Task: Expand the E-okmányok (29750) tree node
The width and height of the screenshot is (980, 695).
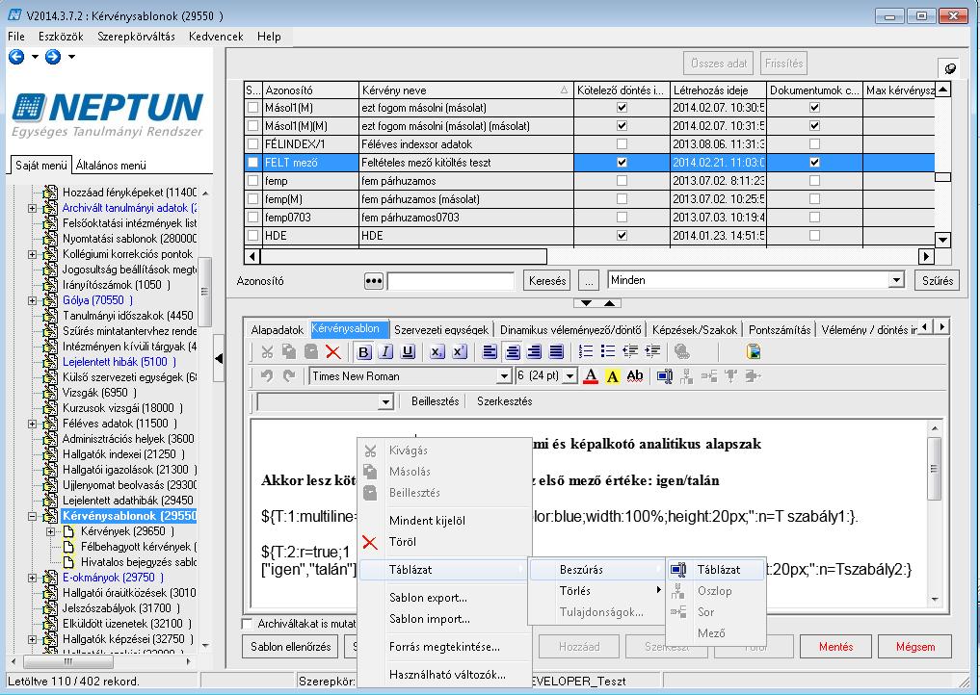Action: 33,579
